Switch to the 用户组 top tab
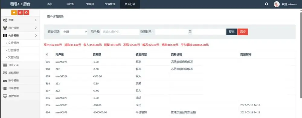 click(70, 4)
